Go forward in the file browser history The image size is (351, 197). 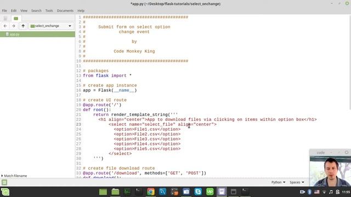13,26
